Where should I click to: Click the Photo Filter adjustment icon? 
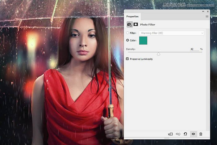129,24
